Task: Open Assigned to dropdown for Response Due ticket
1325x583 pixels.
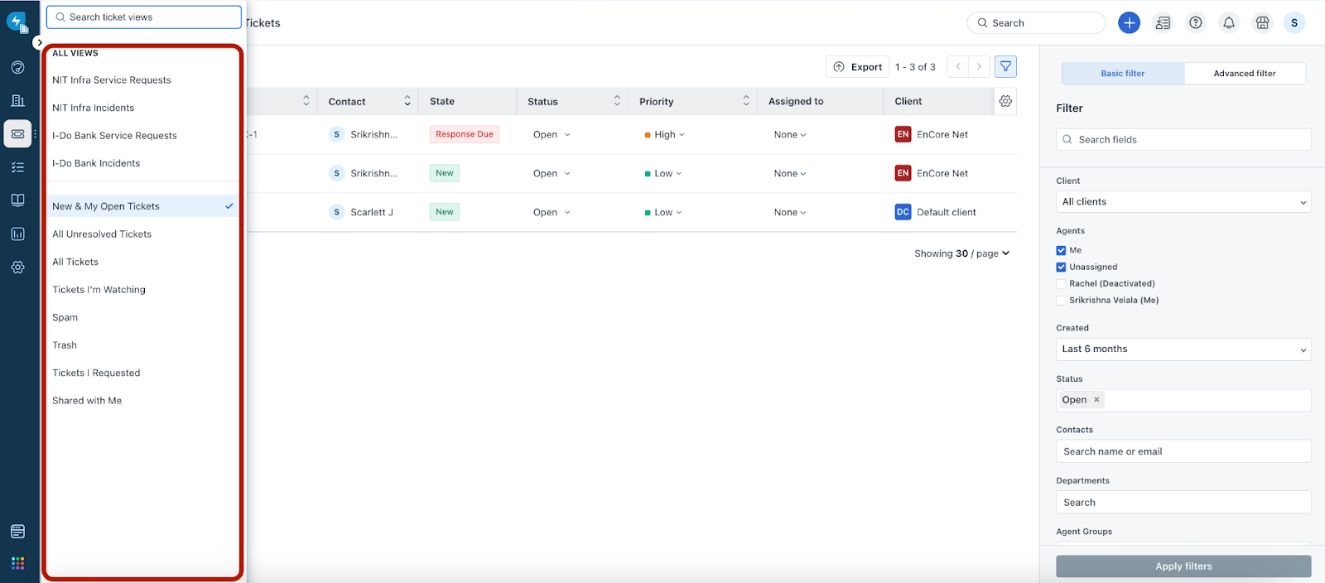Action: click(x=790, y=134)
